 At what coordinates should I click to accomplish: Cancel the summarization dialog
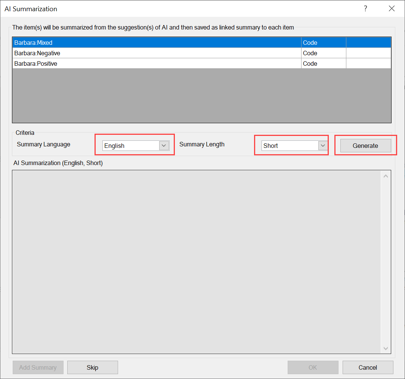click(x=368, y=367)
